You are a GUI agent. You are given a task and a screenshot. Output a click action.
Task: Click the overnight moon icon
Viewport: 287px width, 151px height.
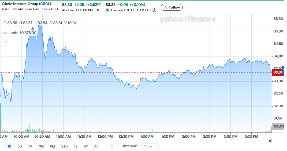(x=108, y=10)
